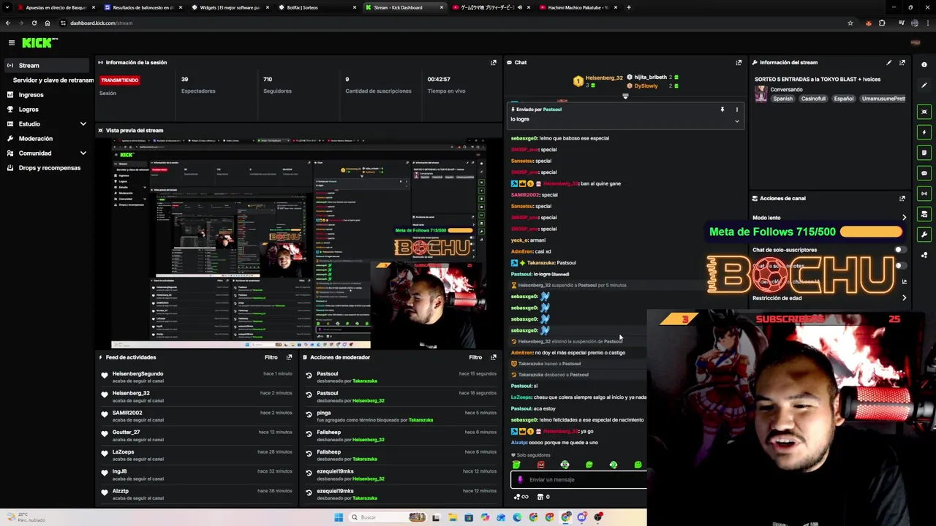Click the Enviar un mensaje input

point(579,480)
